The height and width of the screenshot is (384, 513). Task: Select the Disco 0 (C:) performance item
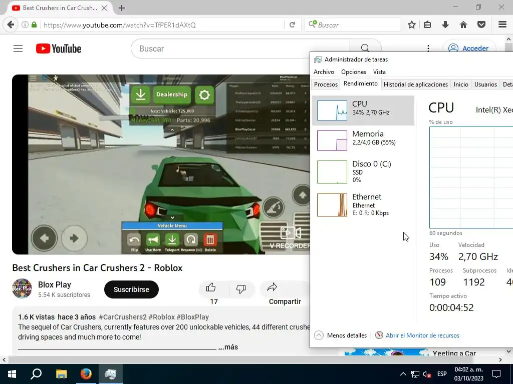(363, 172)
